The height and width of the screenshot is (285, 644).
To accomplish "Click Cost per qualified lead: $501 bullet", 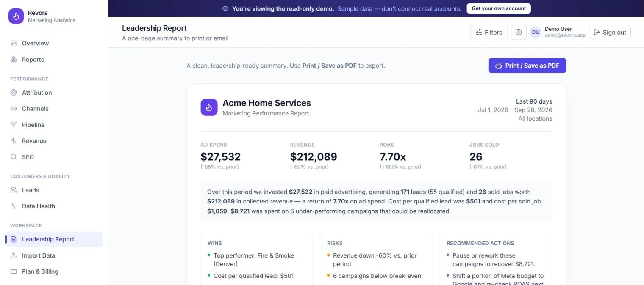I will pyautogui.click(x=254, y=276).
